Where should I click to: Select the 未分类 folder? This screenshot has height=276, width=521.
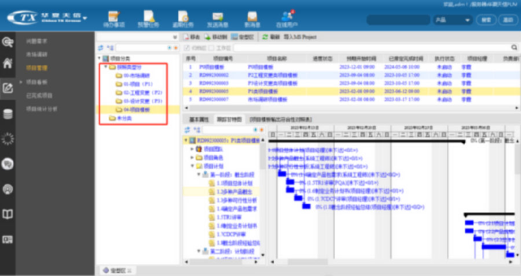click(x=124, y=118)
